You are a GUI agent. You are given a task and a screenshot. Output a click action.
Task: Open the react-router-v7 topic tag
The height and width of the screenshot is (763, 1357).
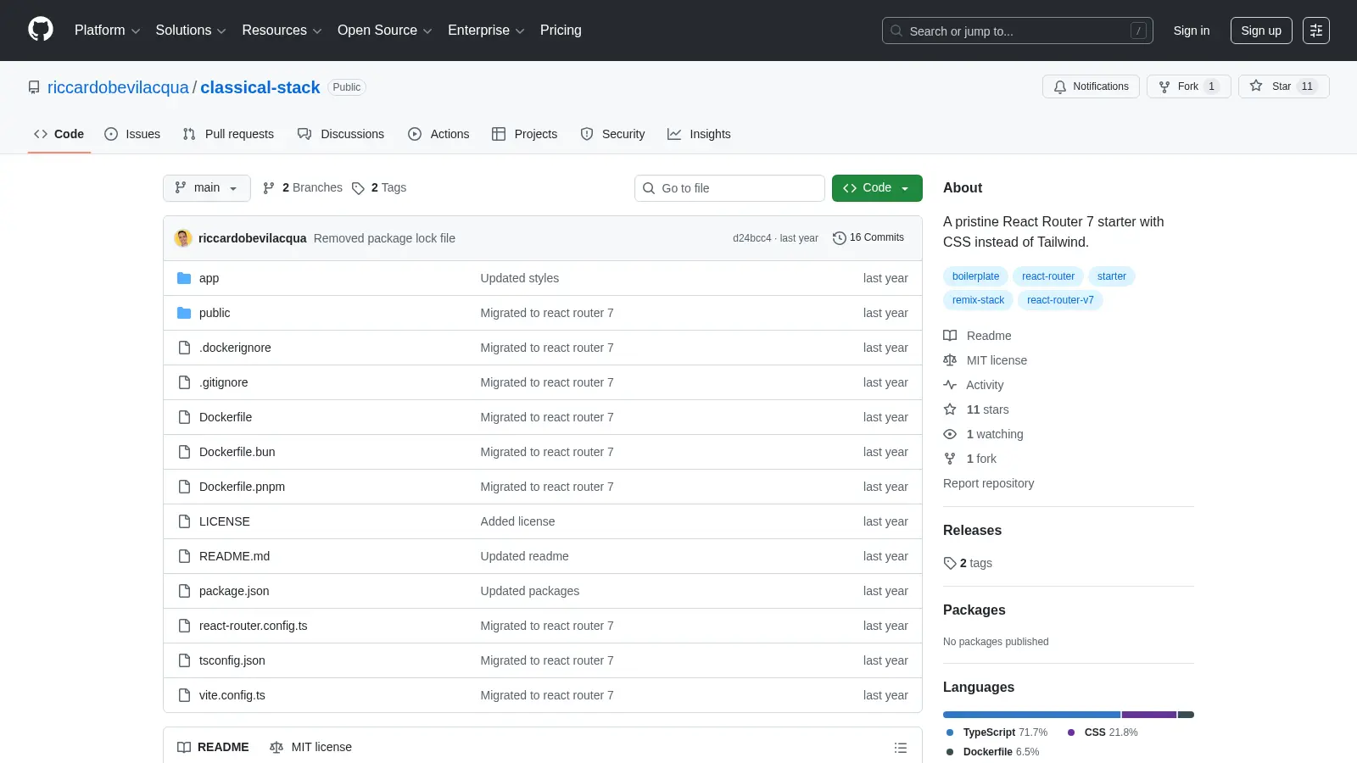click(x=1060, y=300)
